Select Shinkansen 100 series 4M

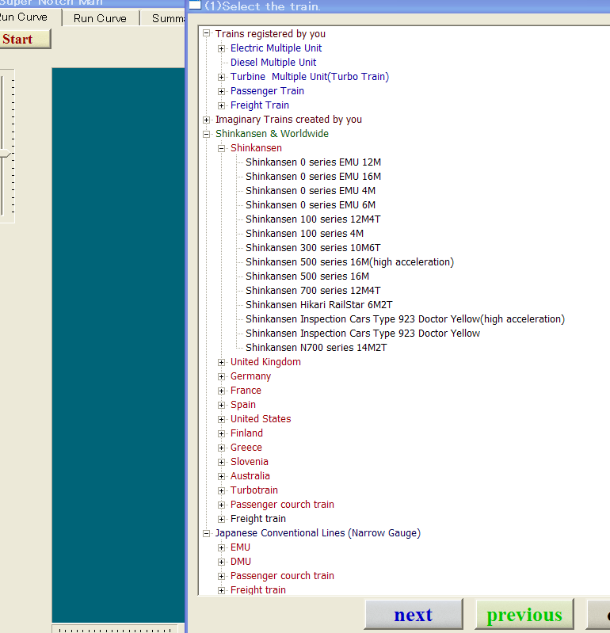(x=304, y=234)
